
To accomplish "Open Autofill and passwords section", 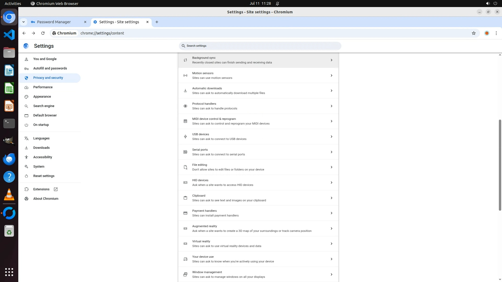I will 50,68.
